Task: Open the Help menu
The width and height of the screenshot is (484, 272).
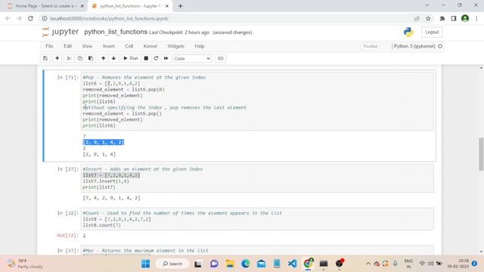Action: click(x=200, y=46)
